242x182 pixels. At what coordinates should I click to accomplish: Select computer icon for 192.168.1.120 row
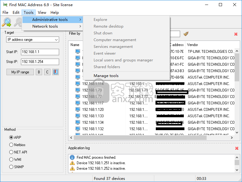point(78,109)
